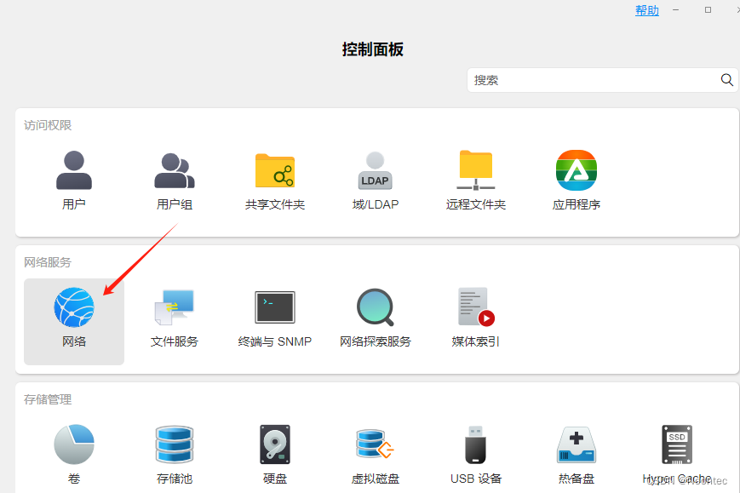Open the 用户 (User) settings icon
Viewport: 740px width, 493px height.
click(x=74, y=170)
